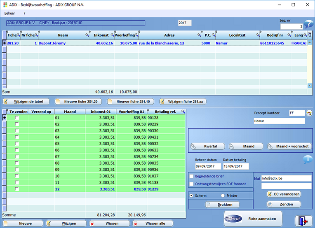Click the search icon in Nr fiche header
Viewport: 315px width, 228px height.
(36, 35)
